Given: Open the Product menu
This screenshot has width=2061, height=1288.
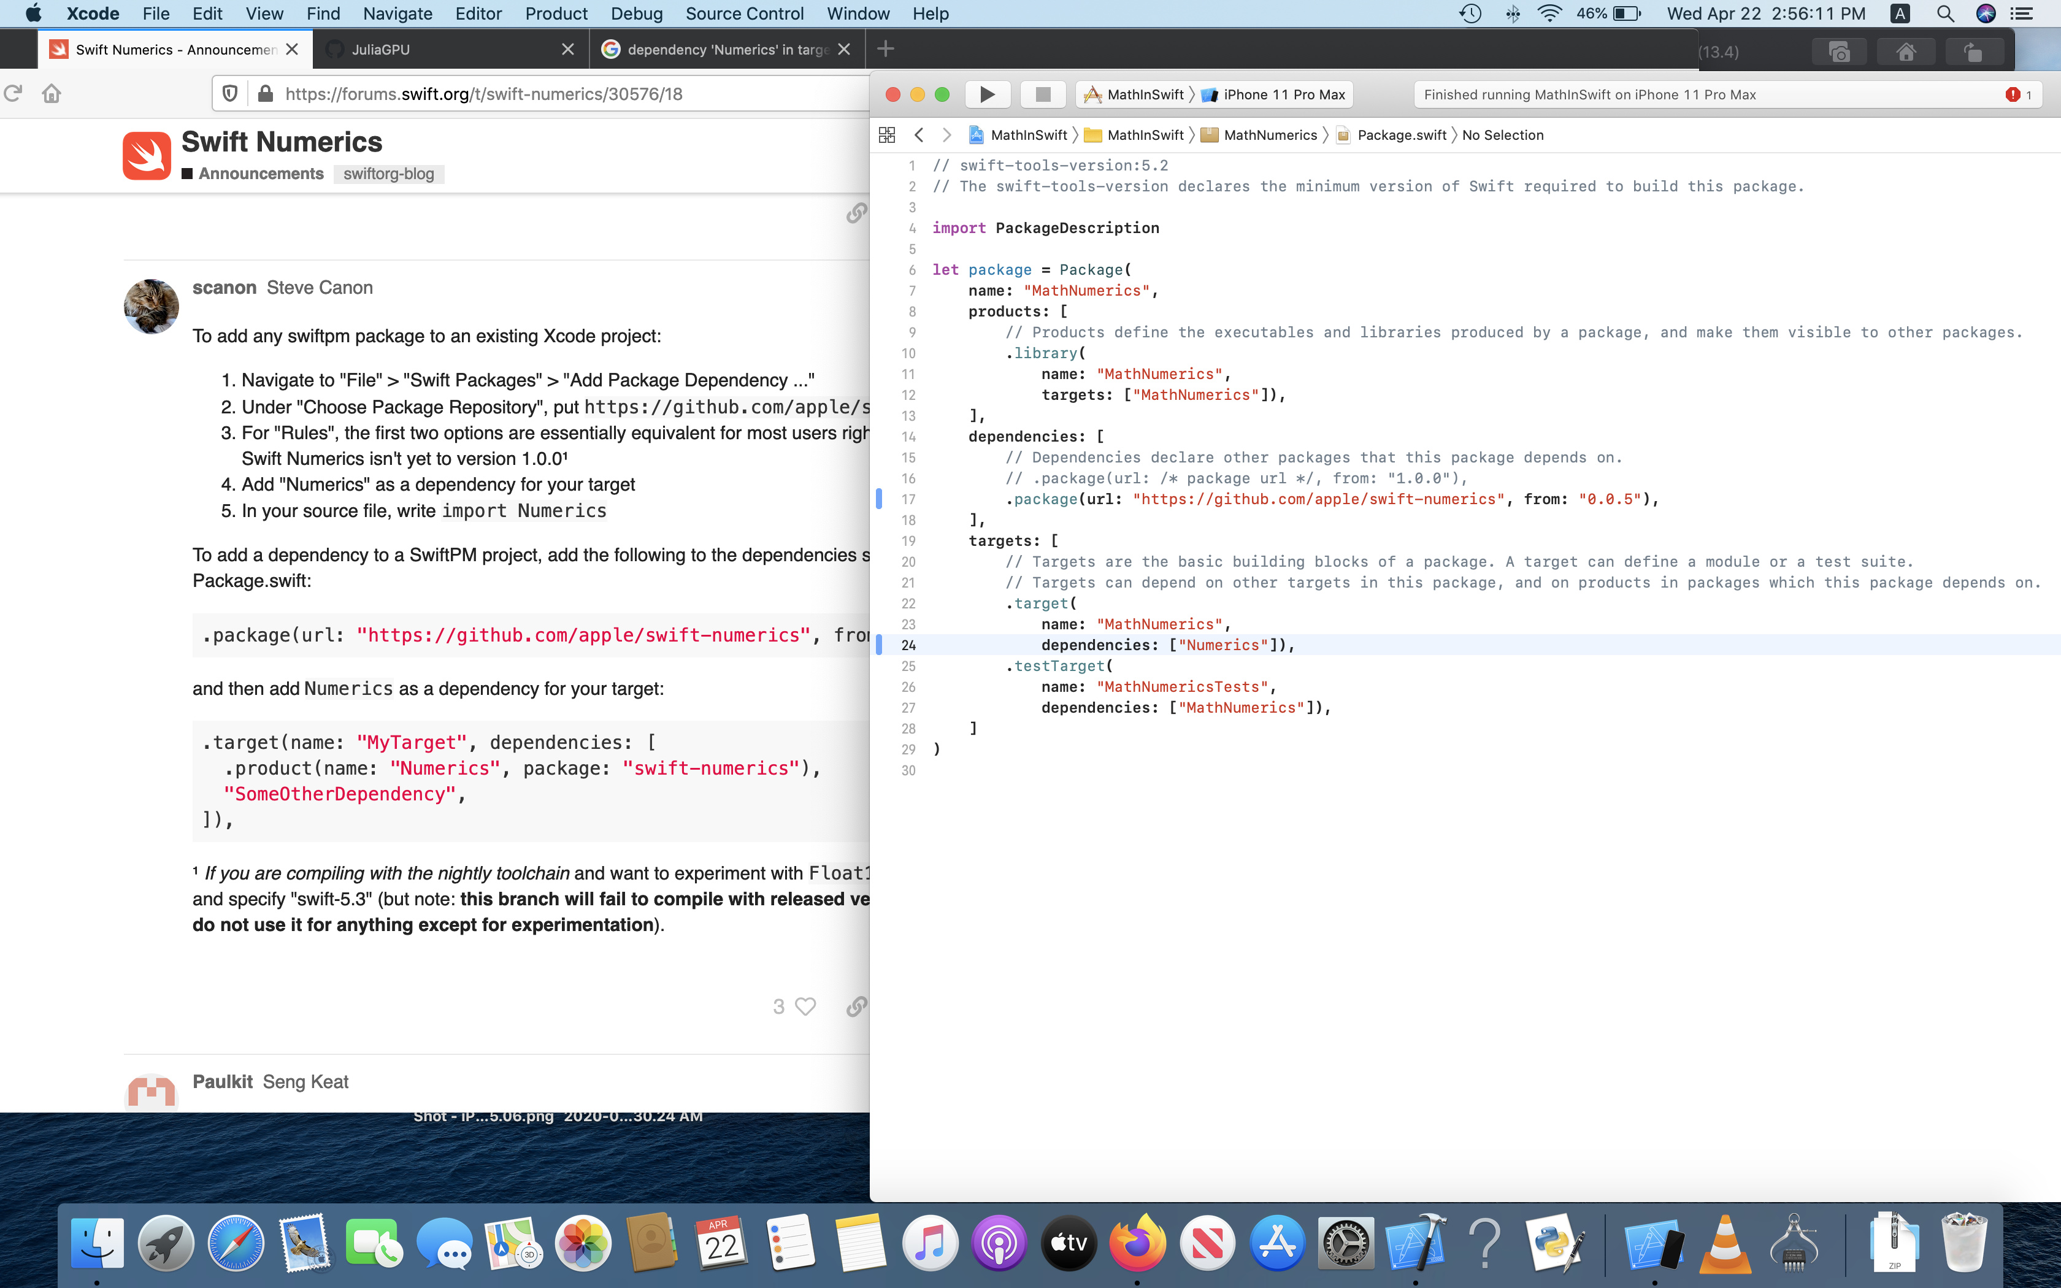Looking at the screenshot, I should pyautogui.click(x=556, y=13).
